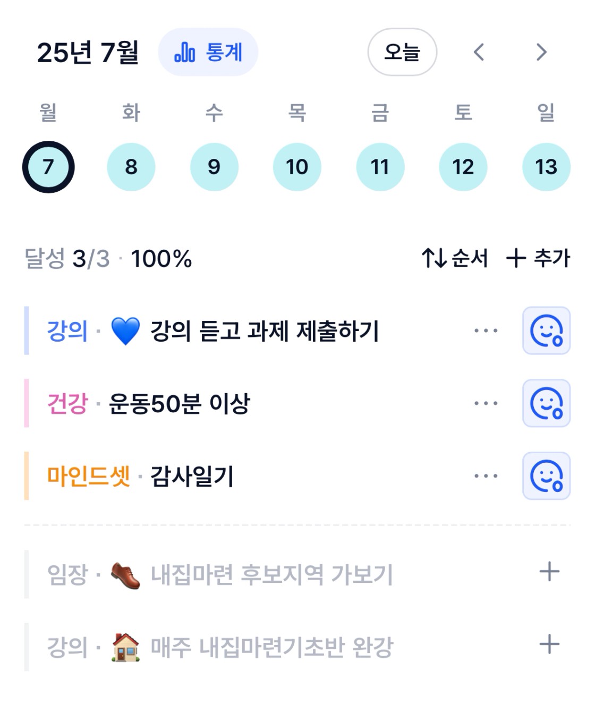This screenshot has width=595, height=704.
Task: Toggle smiley check for 강의 듣고 과제 제출하기
Action: [546, 330]
